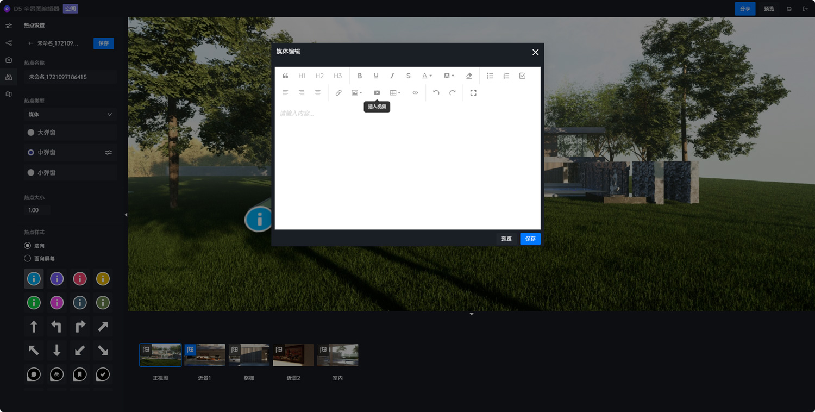
Task: Click the blue 保存 button in dialog
Action: 530,239
